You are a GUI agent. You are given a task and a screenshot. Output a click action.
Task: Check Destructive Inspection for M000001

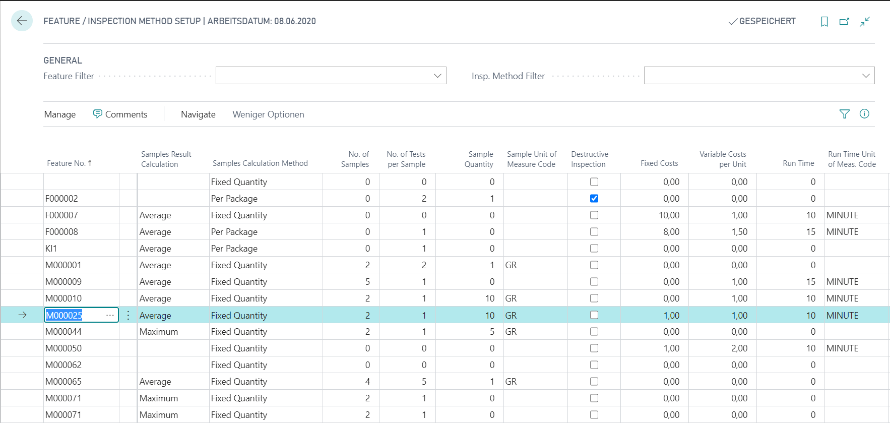pos(594,265)
